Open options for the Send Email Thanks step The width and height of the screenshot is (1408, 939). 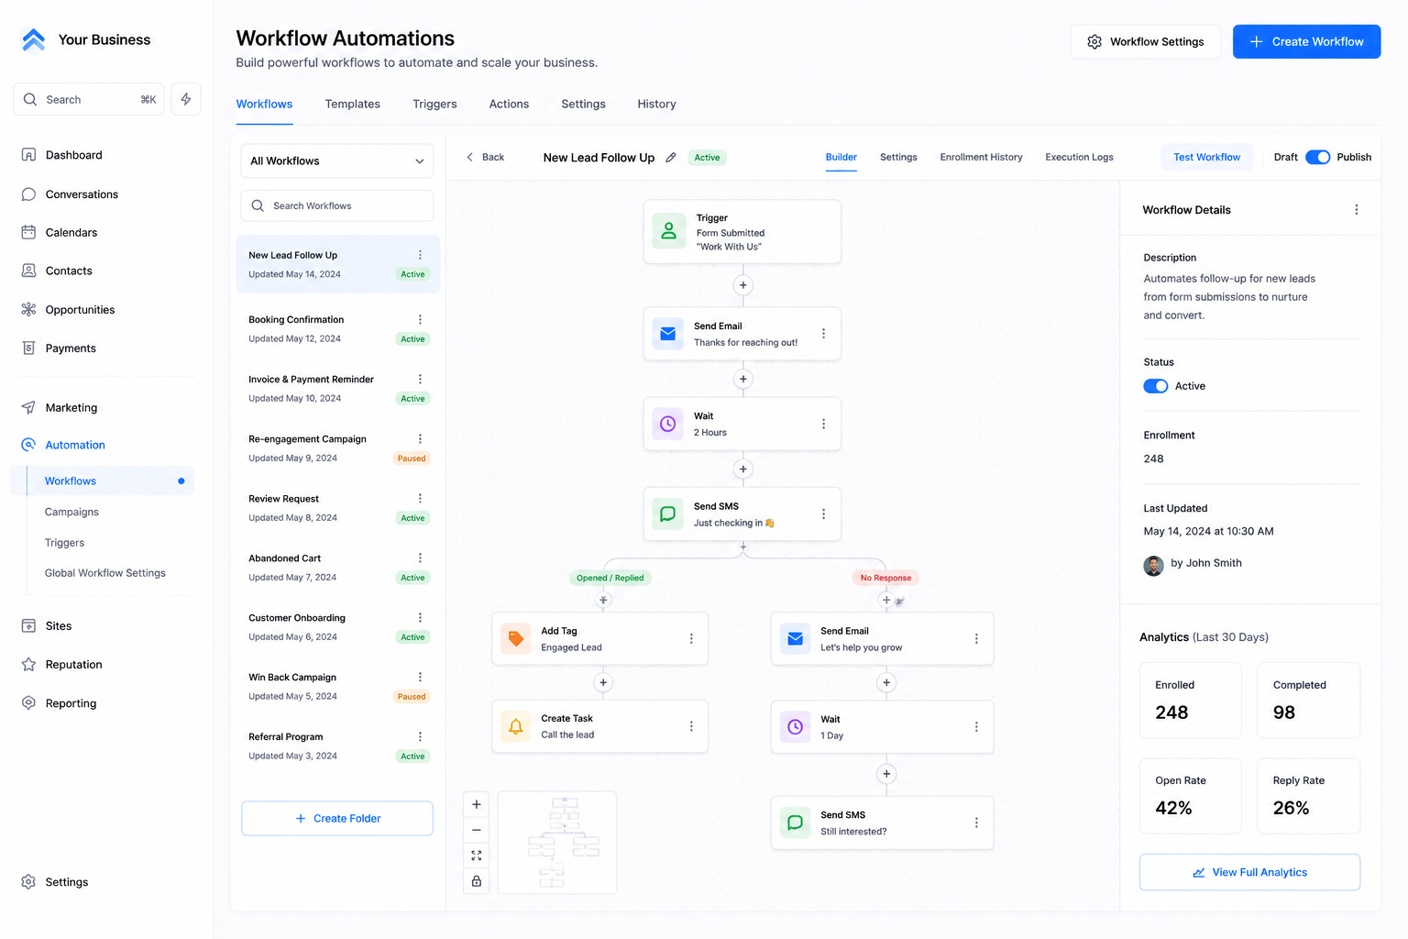(823, 334)
